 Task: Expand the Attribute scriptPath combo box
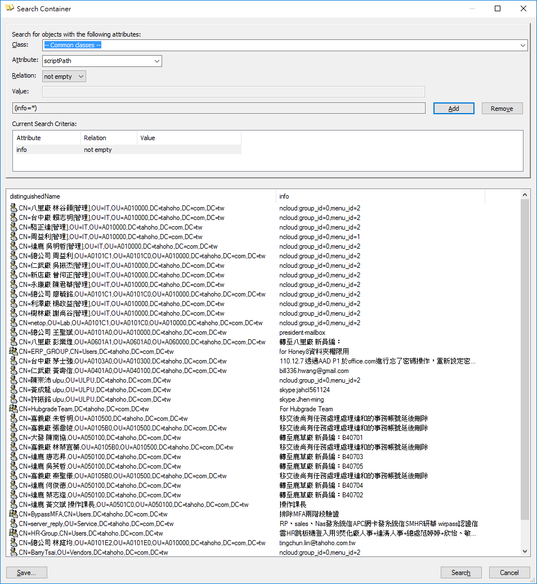point(156,61)
